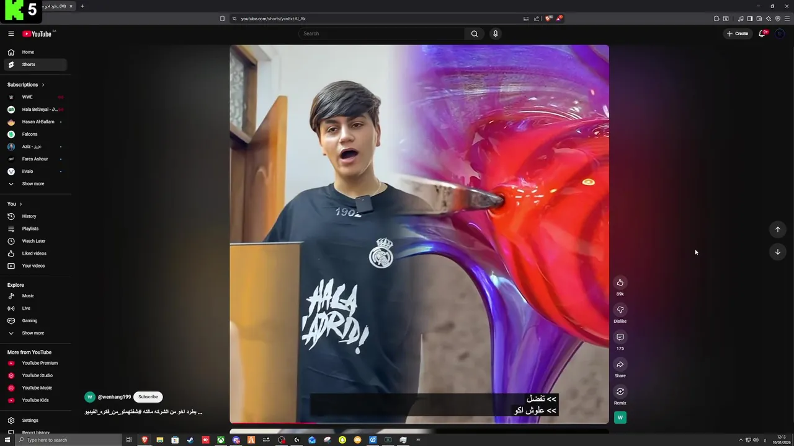
Task: Open YouTube Studio
Action: tap(35, 375)
